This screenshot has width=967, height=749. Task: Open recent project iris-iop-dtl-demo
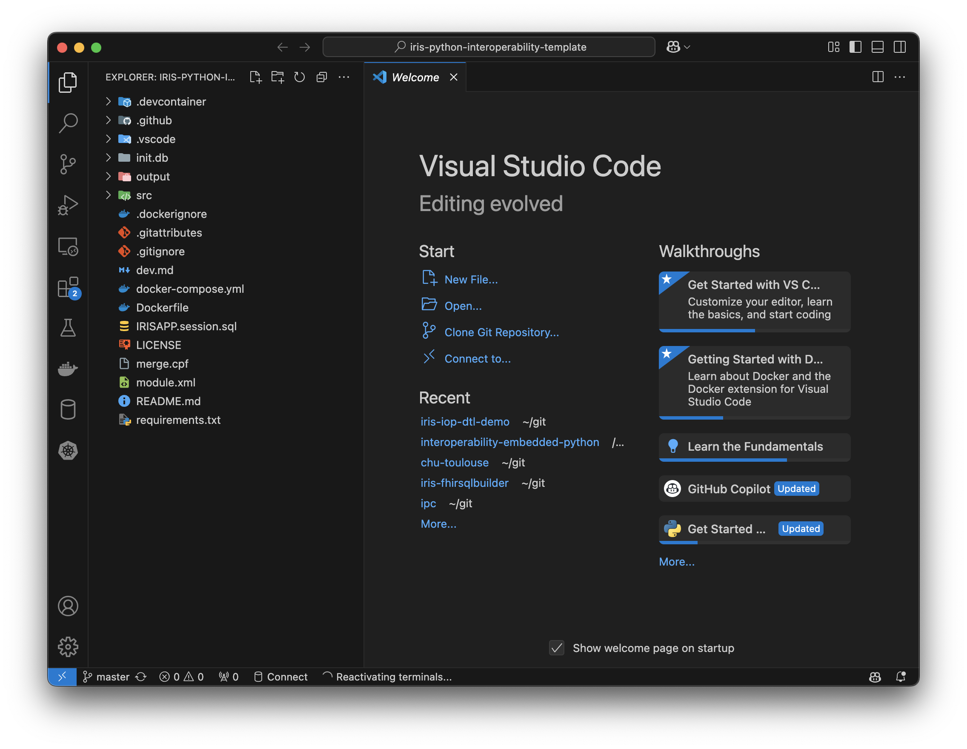(x=464, y=421)
